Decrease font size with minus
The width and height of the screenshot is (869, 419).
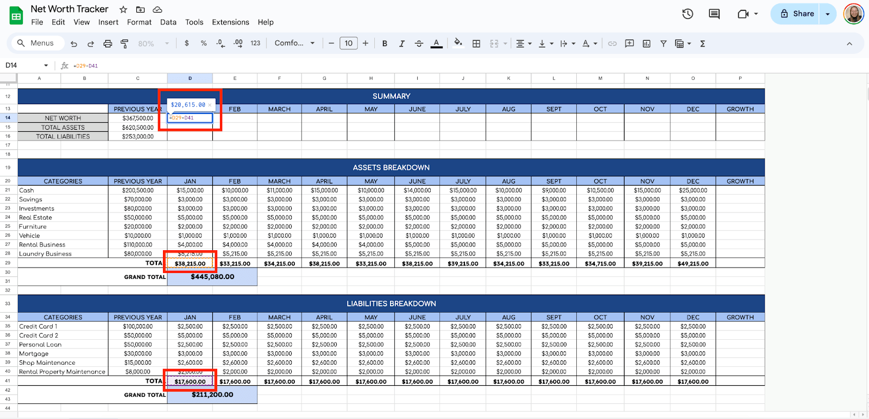331,43
